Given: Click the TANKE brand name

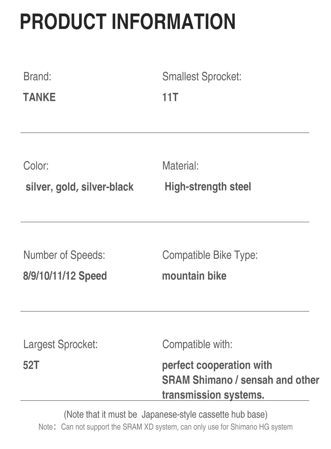Looking at the screenshot, I should [39, 97].
